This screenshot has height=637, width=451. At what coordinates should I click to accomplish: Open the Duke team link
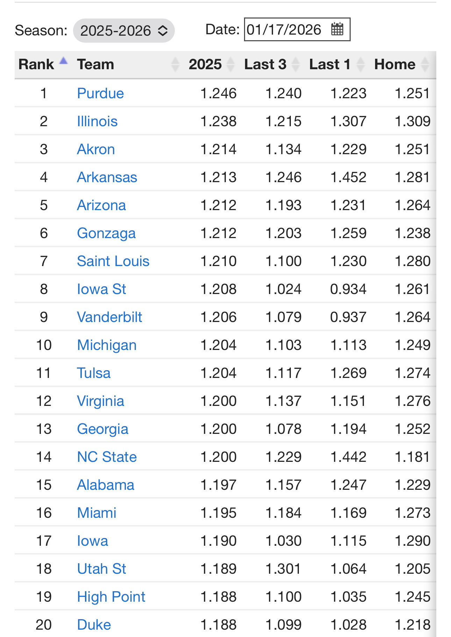pos(94,625)
